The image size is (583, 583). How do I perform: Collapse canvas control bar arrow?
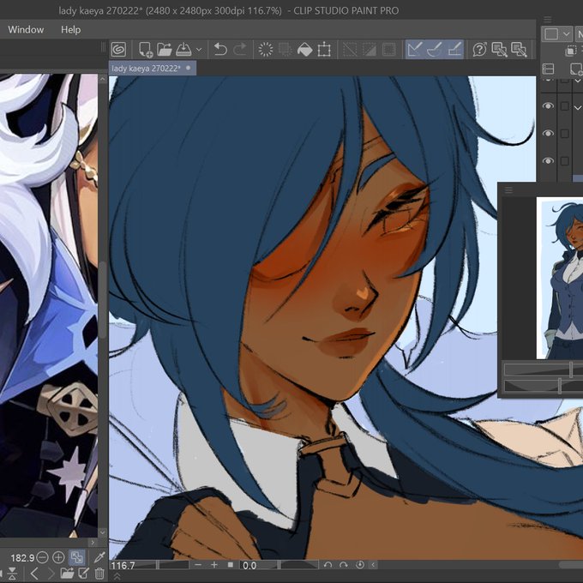373,565
